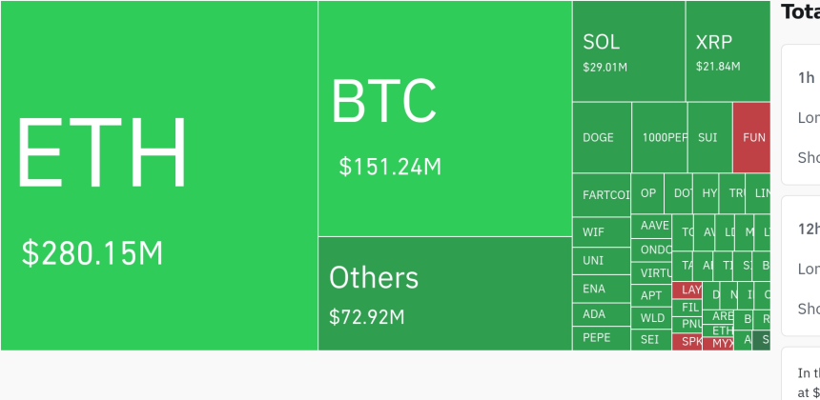This screenshot has width=820, height=400.
Task: Click the ENA tile
Action: [602, 289]
